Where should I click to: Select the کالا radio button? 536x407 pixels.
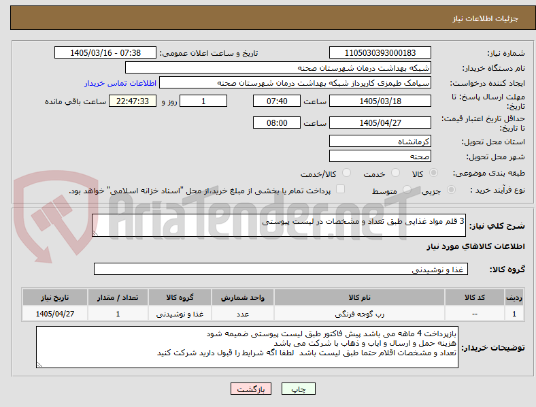pyautogui.click(x=433, y=173)
